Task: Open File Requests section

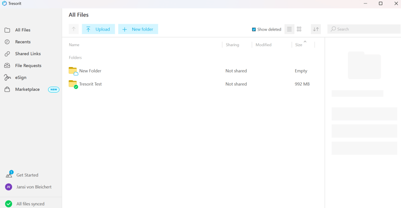Action: coord(28,66)
